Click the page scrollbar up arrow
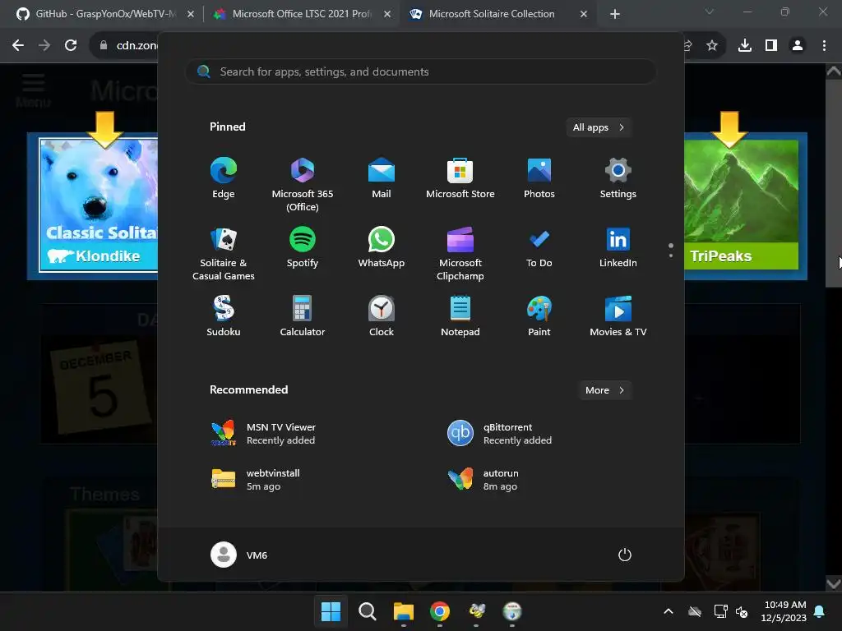 click(834, 71)
